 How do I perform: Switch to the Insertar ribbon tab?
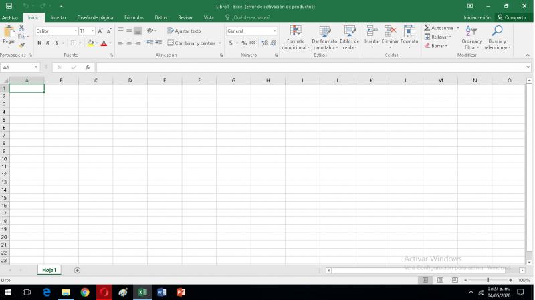[x=58, y=17]
